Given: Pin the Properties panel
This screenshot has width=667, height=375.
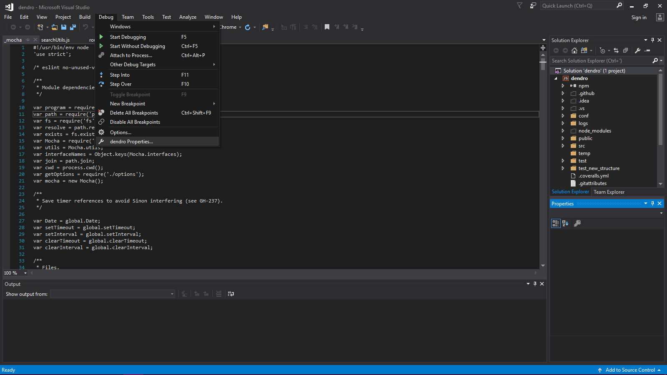Looking at the screenshot, I should coord(653,203).
